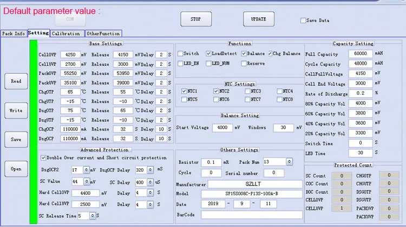This screenshot has height=227, width=406.
Task: Toggle Double Over current and Short circuit protection
Action: coord(43,157)
